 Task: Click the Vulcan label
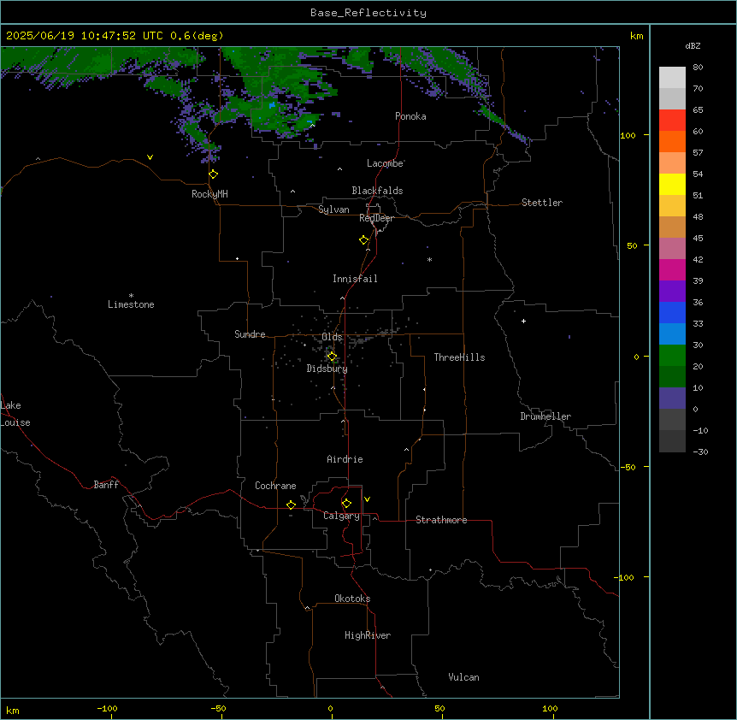point(463,677)
